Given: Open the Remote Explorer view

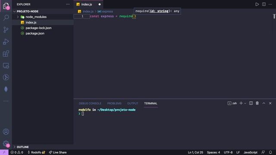Looking at the screenshot, I should (x=6, y=65).
